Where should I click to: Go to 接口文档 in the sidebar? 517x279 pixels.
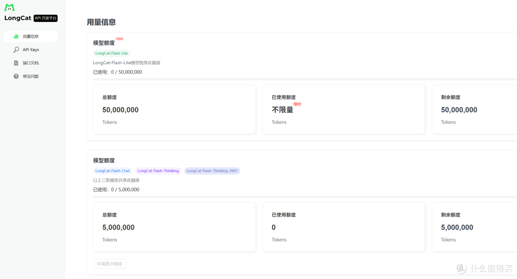[31, 63]
